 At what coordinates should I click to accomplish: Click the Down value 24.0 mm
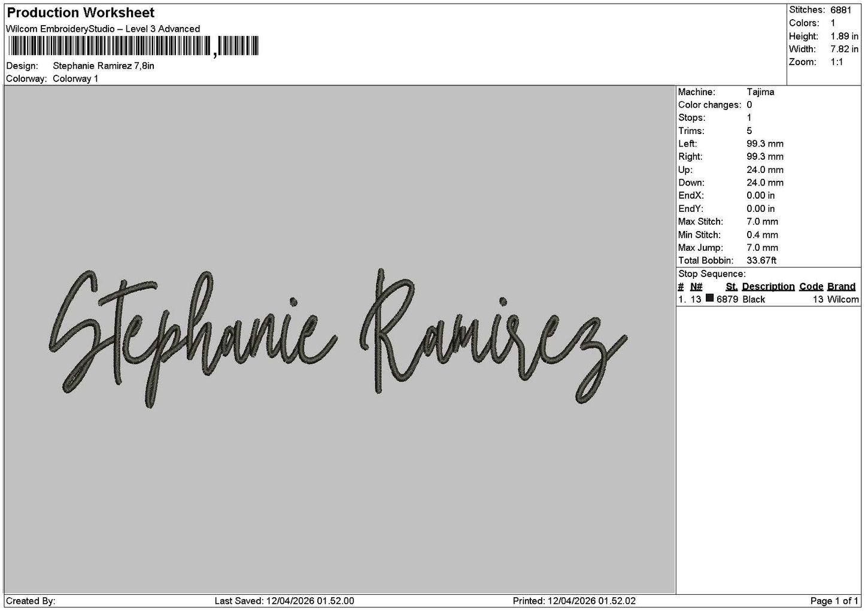point(765,183)
